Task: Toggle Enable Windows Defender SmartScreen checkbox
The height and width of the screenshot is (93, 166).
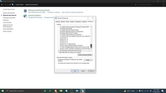Action: click(x=61, y=35)
